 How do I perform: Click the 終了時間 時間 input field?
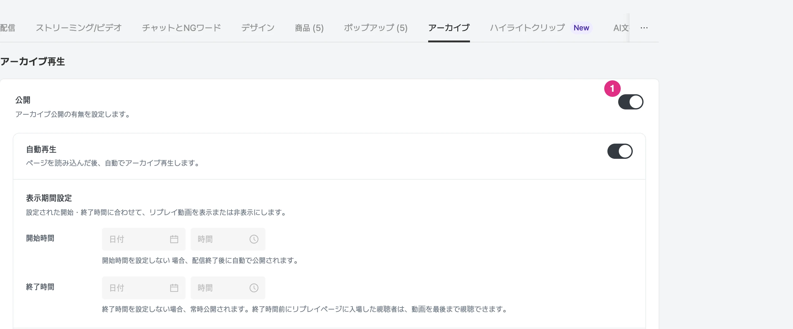pos(228,288)
